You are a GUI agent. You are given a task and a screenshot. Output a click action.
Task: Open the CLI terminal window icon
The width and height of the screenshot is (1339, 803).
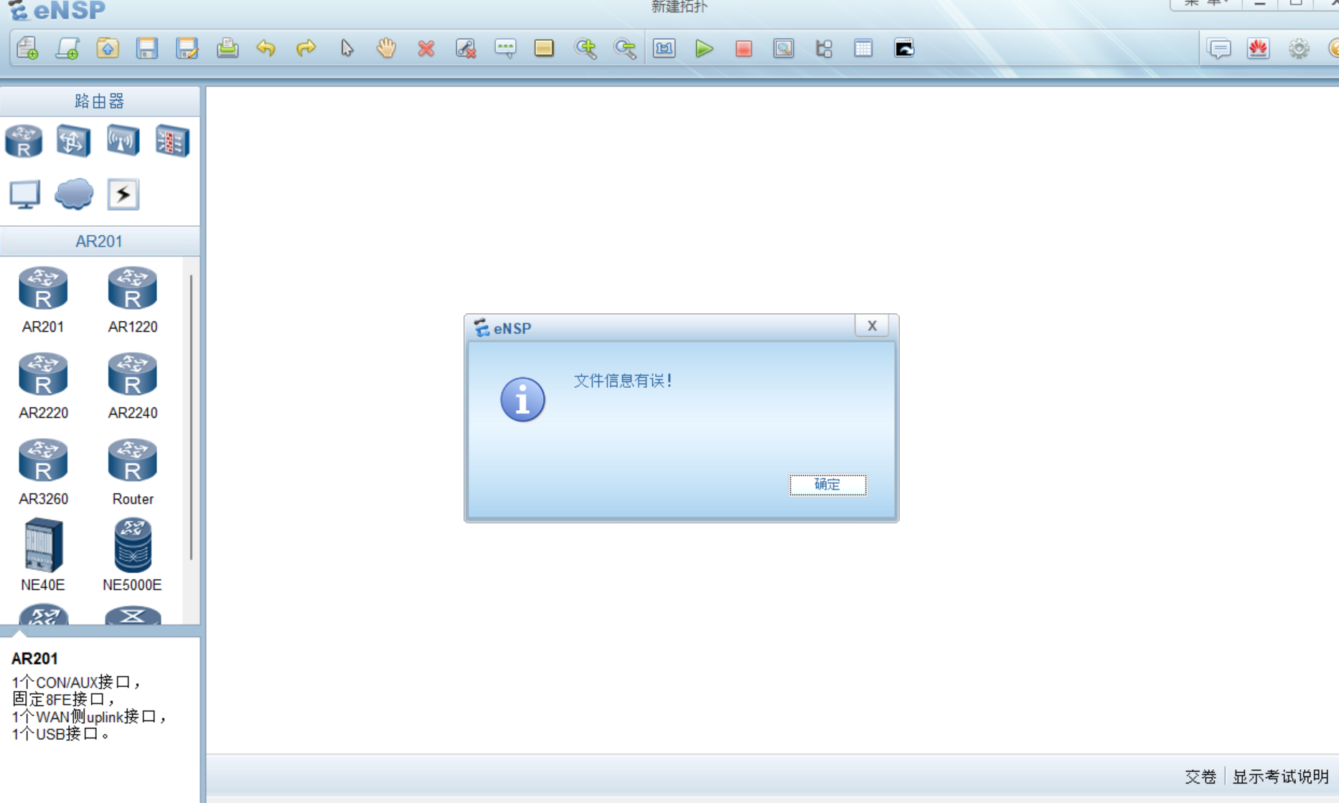click(x=904, y=49)
